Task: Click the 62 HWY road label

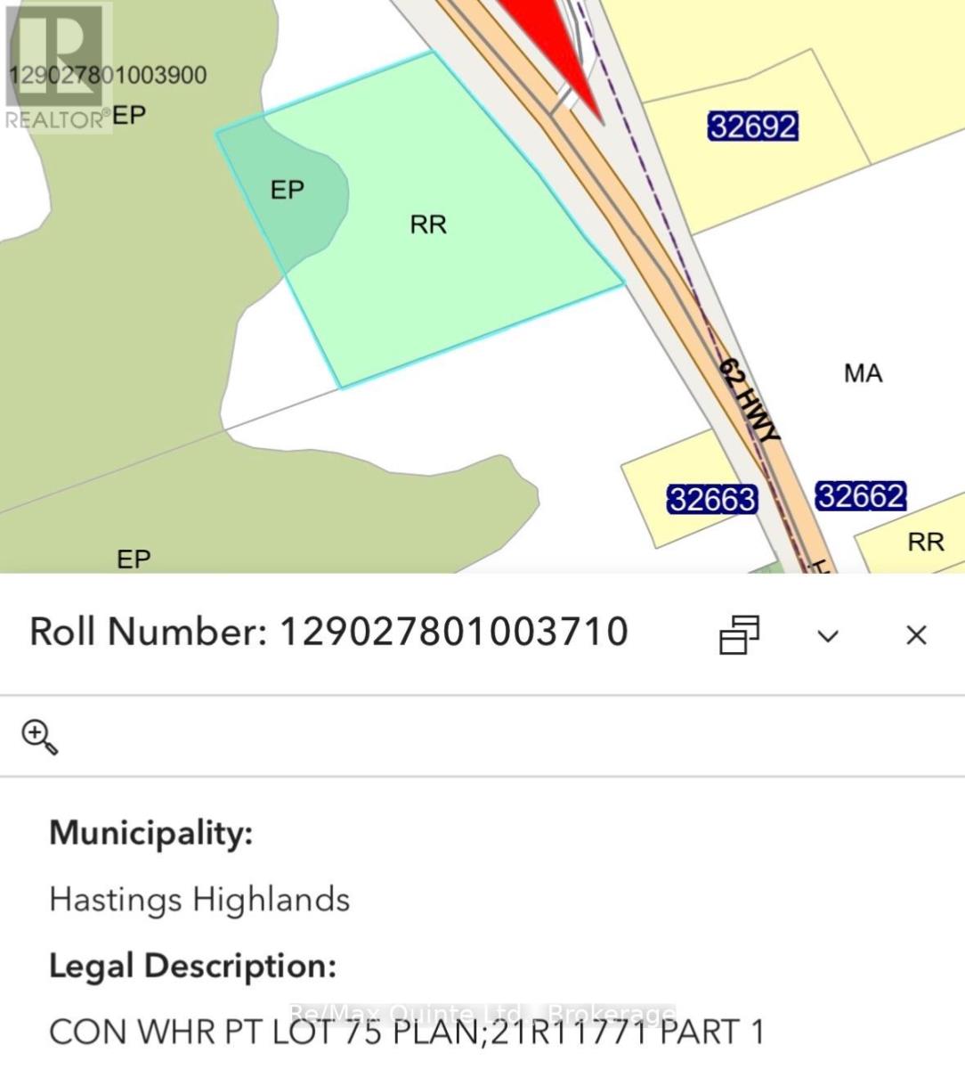Action: click(x=750, y=399)
